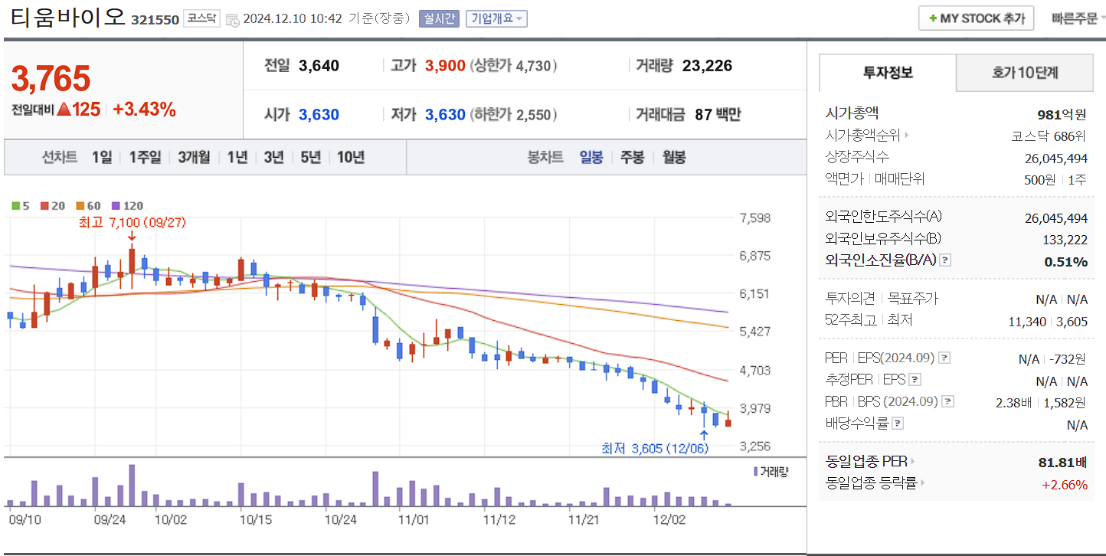Switch candle view to 주봉
This screenshot has height=556, width=1106.
pyautogui.click(x=632, y=157)
